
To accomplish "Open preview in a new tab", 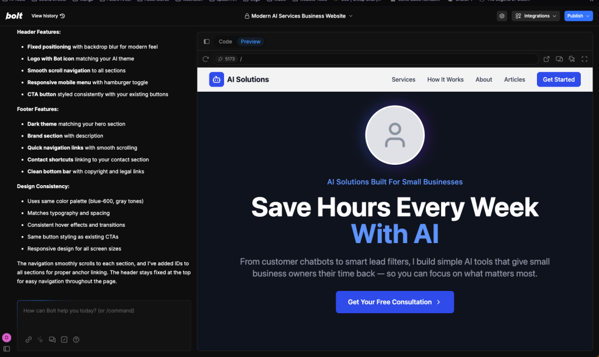I will tap(546, 59).
